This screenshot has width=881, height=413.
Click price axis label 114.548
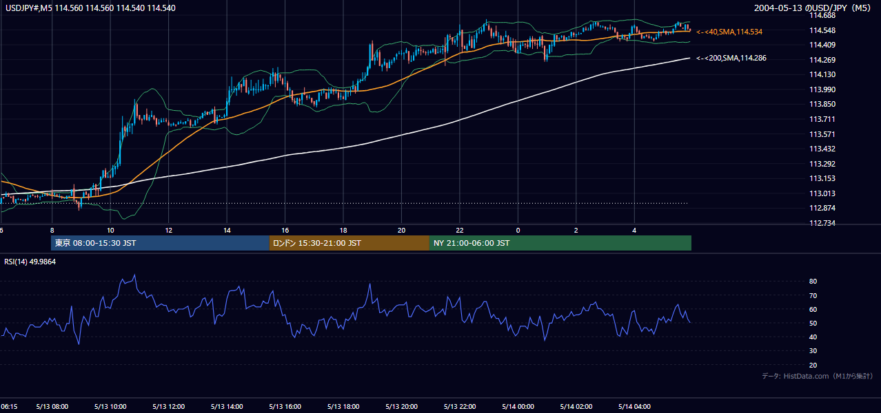(x=822, y=30)
